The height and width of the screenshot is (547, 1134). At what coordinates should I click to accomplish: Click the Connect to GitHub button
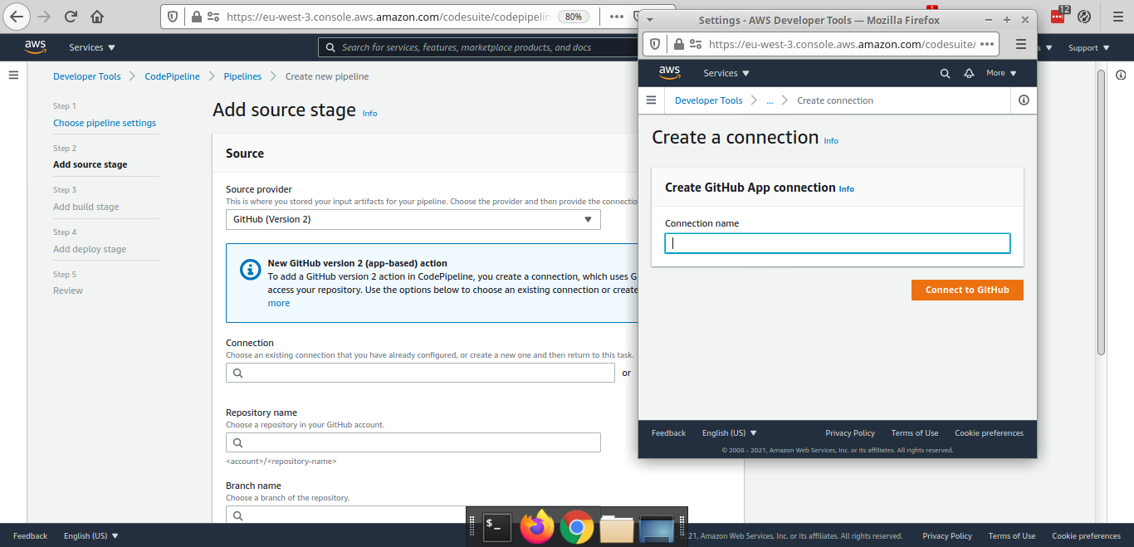[967, 290]
